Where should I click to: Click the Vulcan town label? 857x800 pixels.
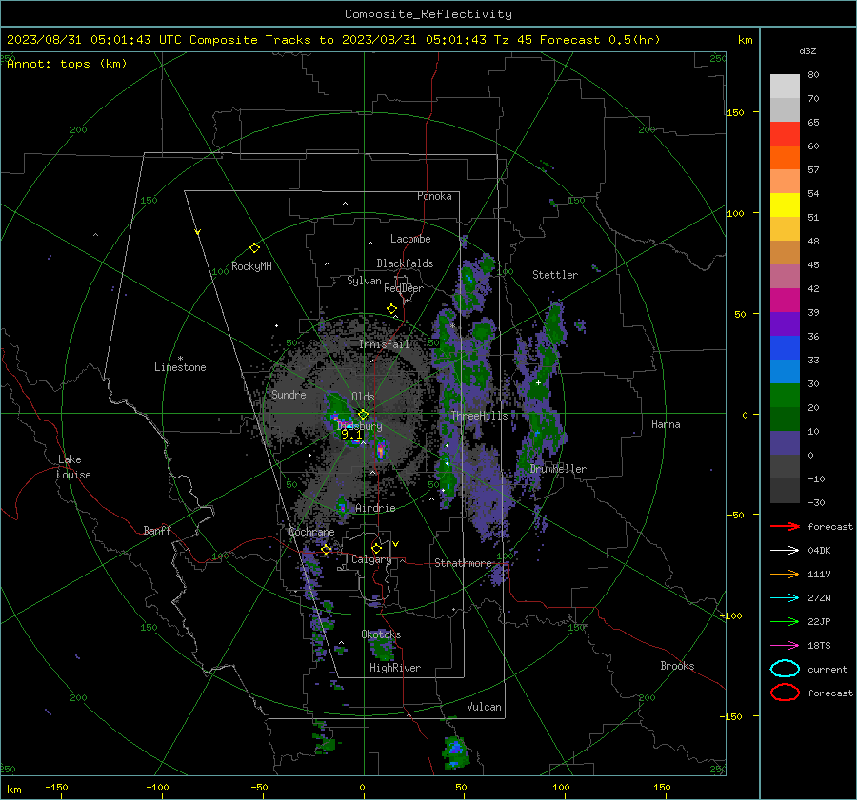[484, 707]
